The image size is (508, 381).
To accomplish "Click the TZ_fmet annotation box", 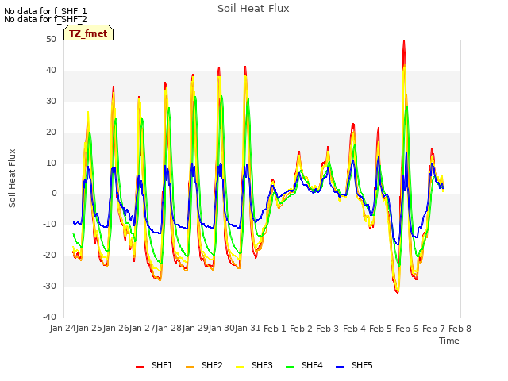I will click(x=88, y=33).
